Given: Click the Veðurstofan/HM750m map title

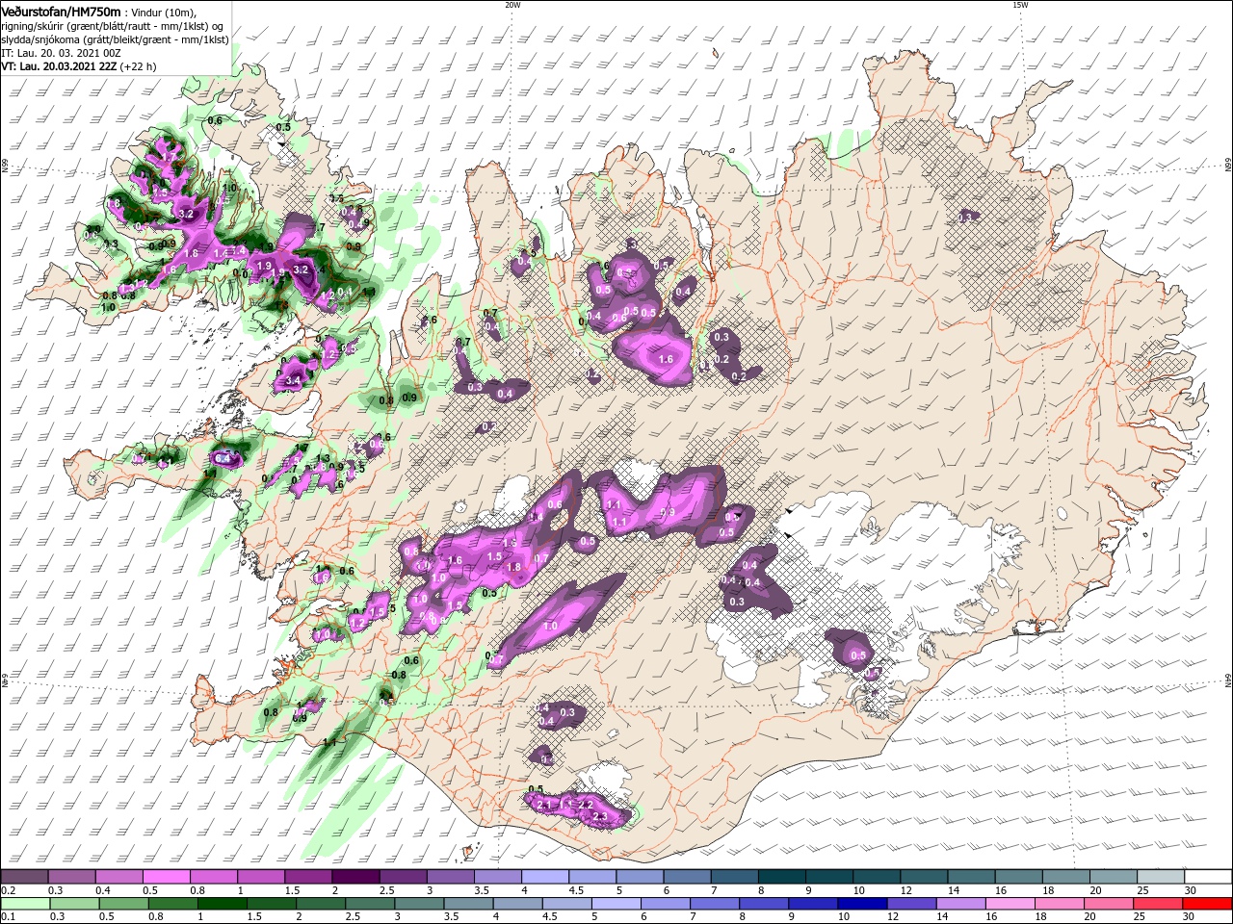Looking at the screenshot, I should tap(62, 11).
